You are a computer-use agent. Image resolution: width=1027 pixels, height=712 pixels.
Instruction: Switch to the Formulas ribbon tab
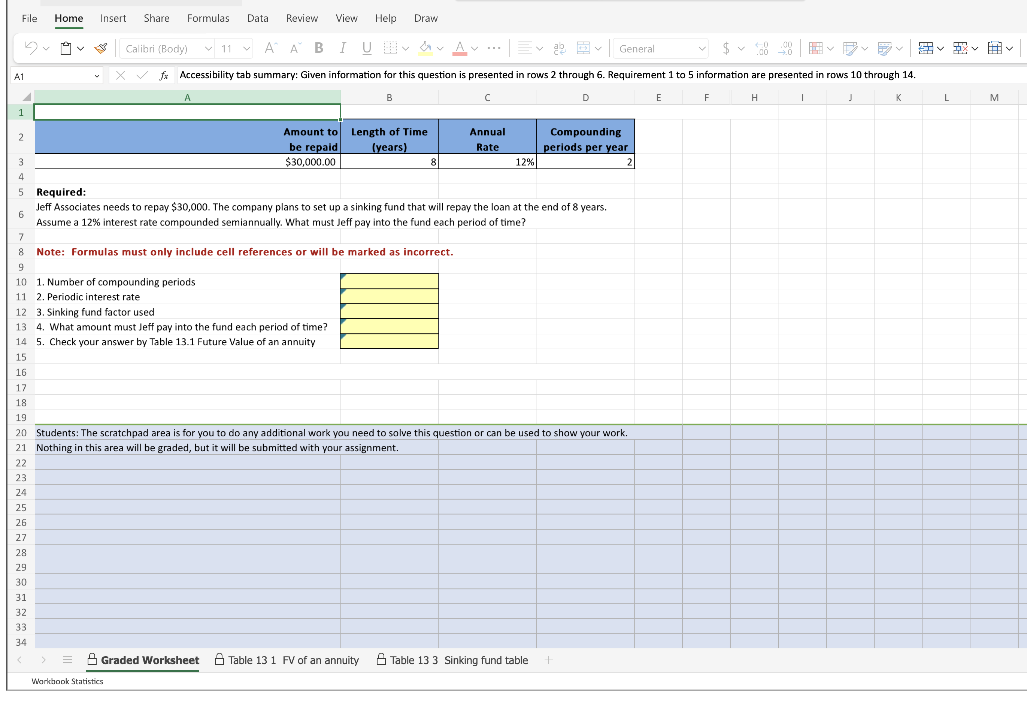pos(208,18)
